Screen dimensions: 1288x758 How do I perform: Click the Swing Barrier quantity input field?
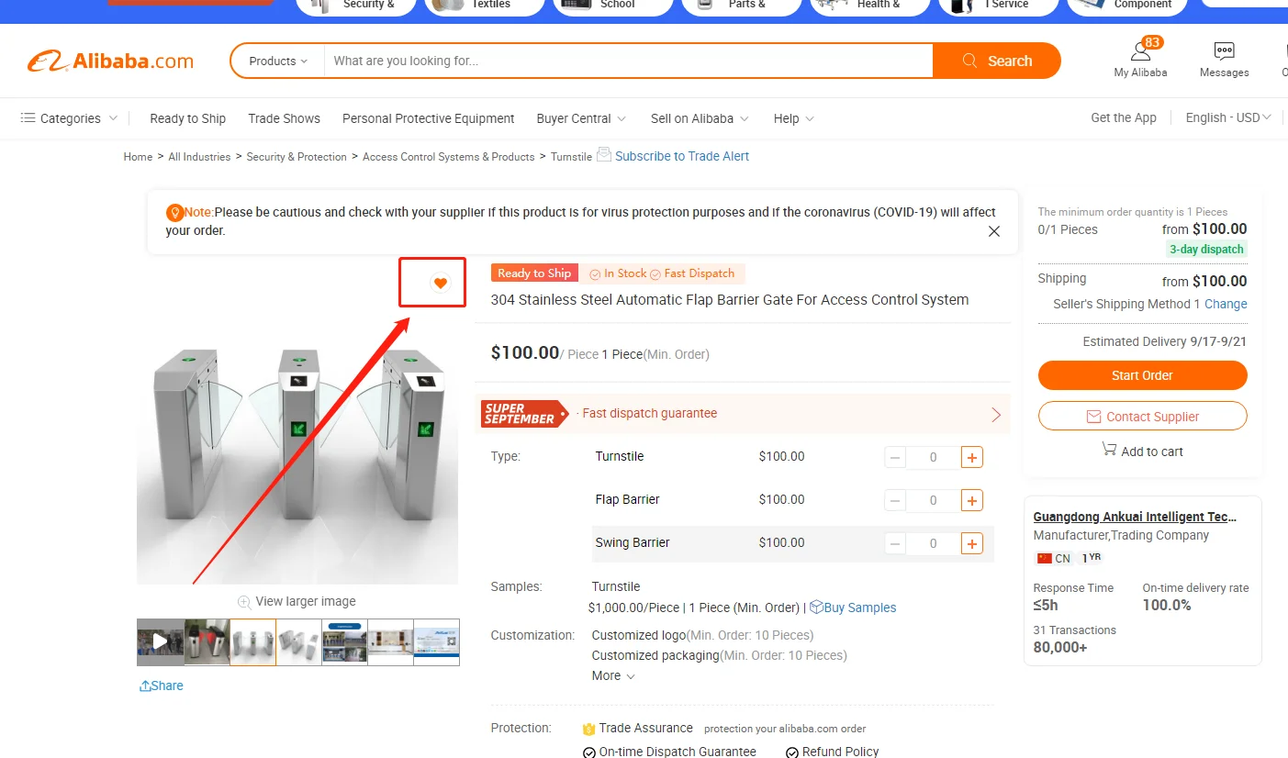[x=933, y=543]
